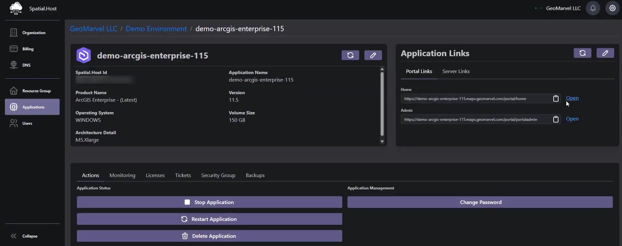Open the DNS section in the sidebar
Viewport: 622px width, 246px height.
click(26, 65)
